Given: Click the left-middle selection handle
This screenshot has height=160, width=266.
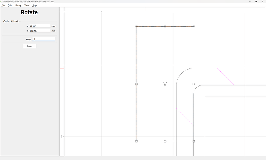Looking at the screenshot, I should (136, 83).
